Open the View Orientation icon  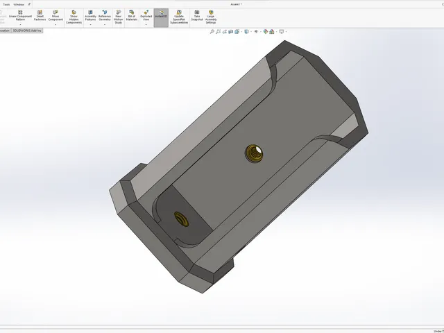coord(237,32)
